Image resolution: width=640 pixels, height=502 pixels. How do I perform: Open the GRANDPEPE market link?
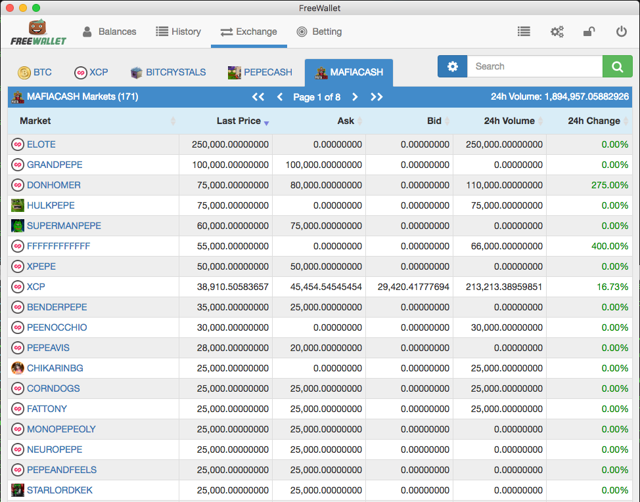[x=55, y=165]
